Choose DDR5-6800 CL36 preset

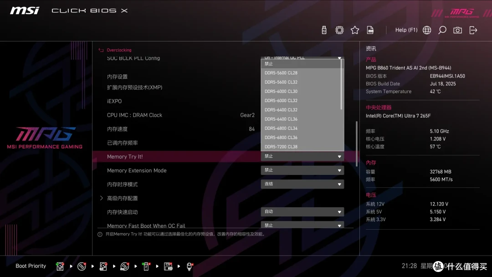pyautogui.click(x=301, y=138)
